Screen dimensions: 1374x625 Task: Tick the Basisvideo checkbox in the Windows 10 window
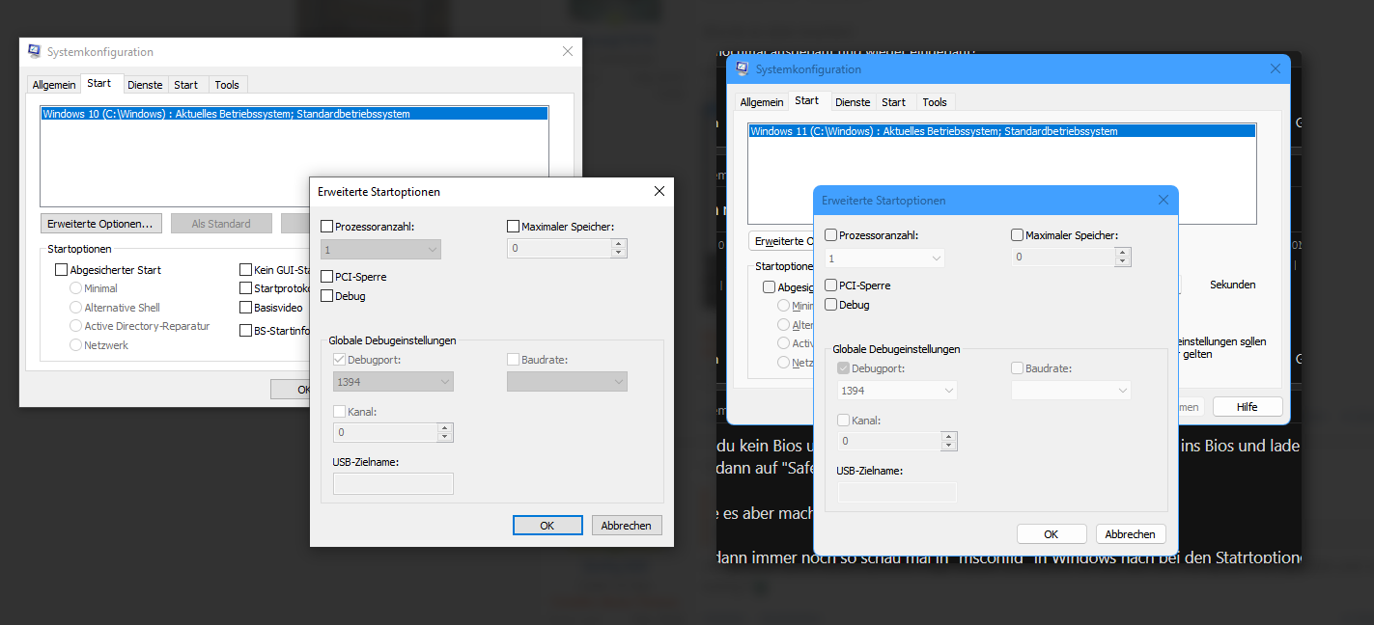pos(246,308)
